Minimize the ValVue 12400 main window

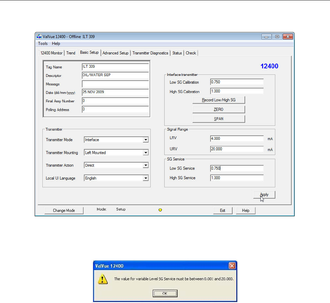point(266,37)
